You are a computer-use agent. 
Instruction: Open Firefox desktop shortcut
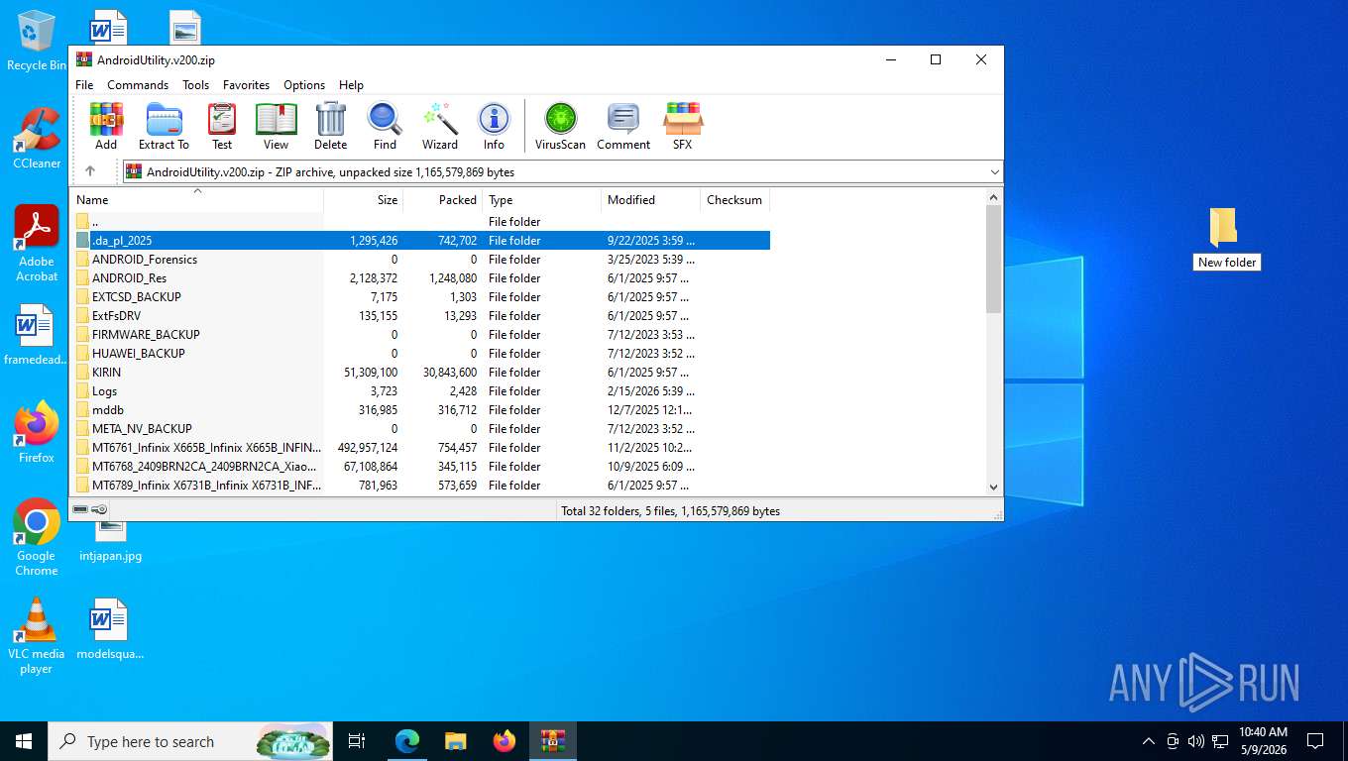pos(36,433)
